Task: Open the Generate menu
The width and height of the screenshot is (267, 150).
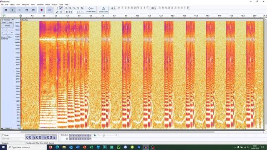Action: [x=40, y=5]
